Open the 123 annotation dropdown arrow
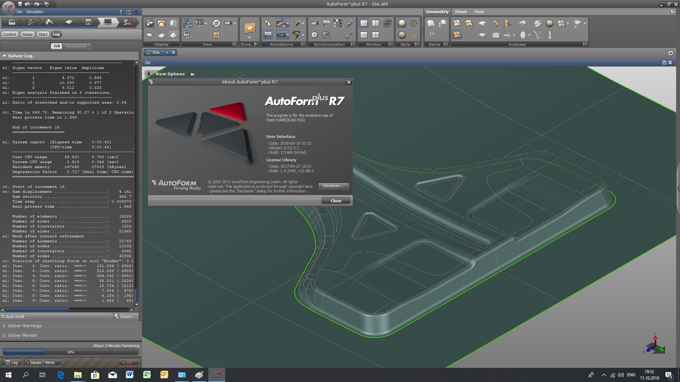The height and width of the screenshot is (382, 680). pyautogui.click(x=288, y=35)
